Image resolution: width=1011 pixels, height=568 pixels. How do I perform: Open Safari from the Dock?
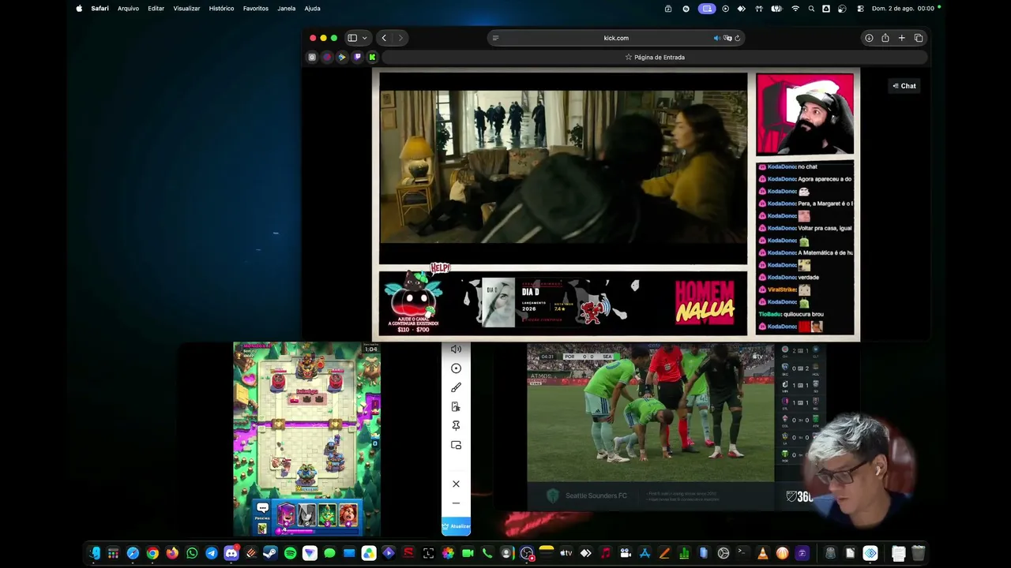pyautogui.click(x=133, y=553)
